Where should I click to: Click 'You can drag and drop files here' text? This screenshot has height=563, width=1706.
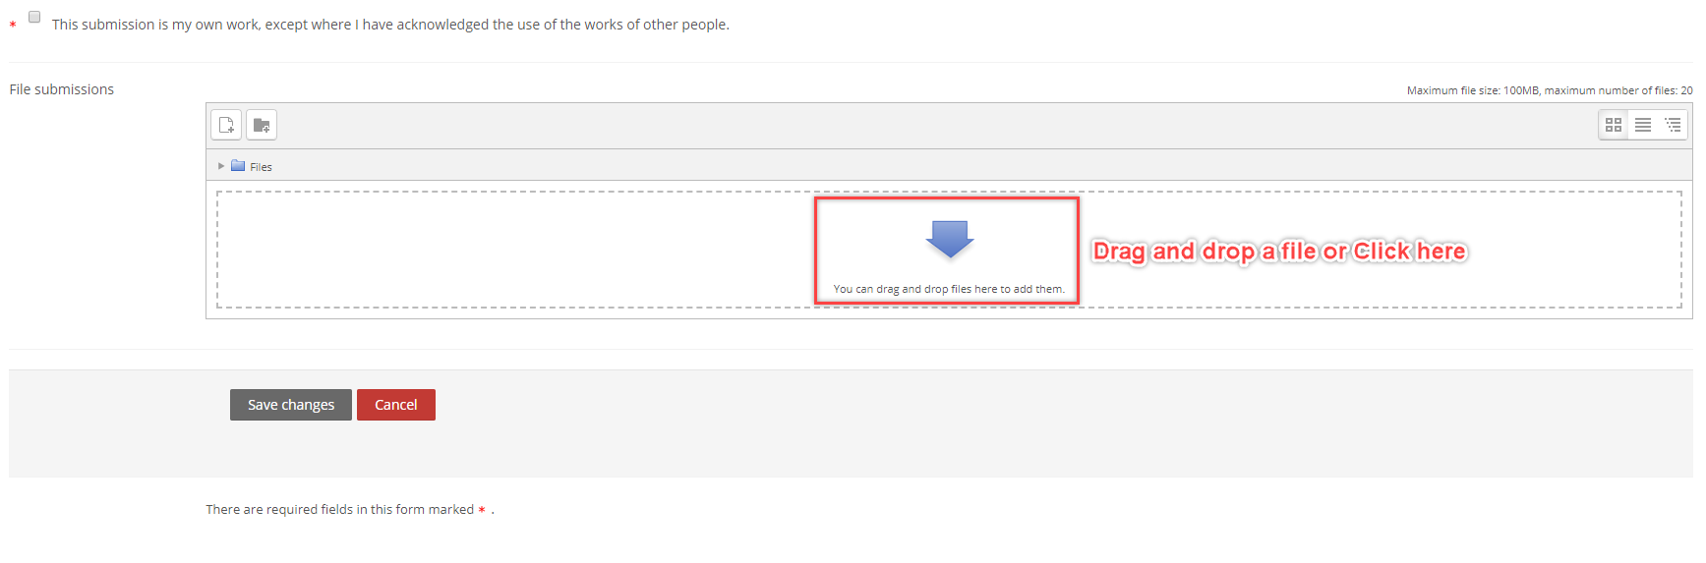click(949, 289)
